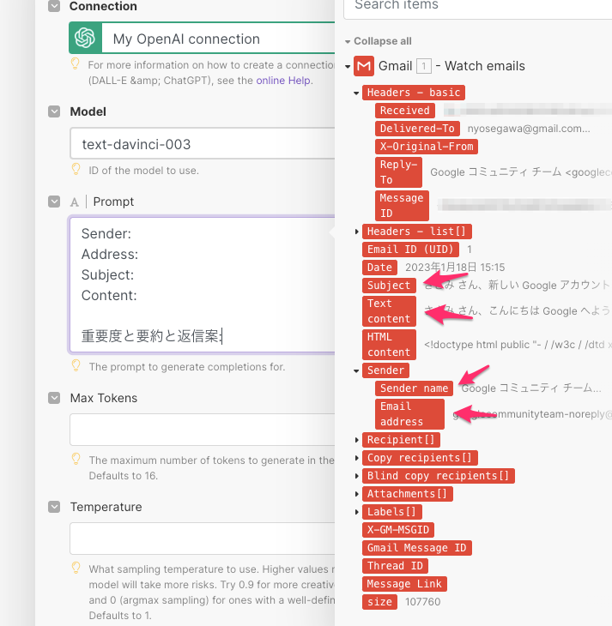This screenshot has height=626, width=612.
Task: Insert the Email address variable pill
Action: (x=409, y=414)
